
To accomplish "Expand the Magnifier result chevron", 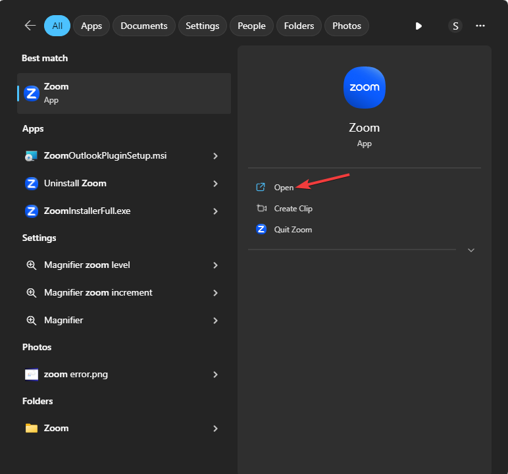I will click(x=215, y=321).
